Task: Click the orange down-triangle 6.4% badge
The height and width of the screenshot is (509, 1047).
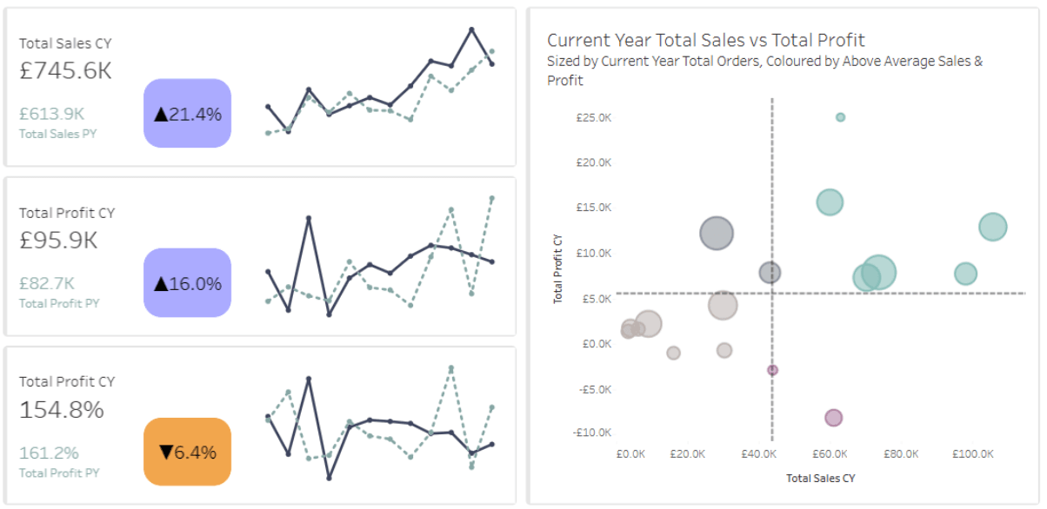Action: (187, 452)
